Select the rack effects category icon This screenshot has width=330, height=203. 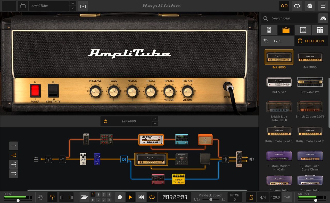pos(320,30)
